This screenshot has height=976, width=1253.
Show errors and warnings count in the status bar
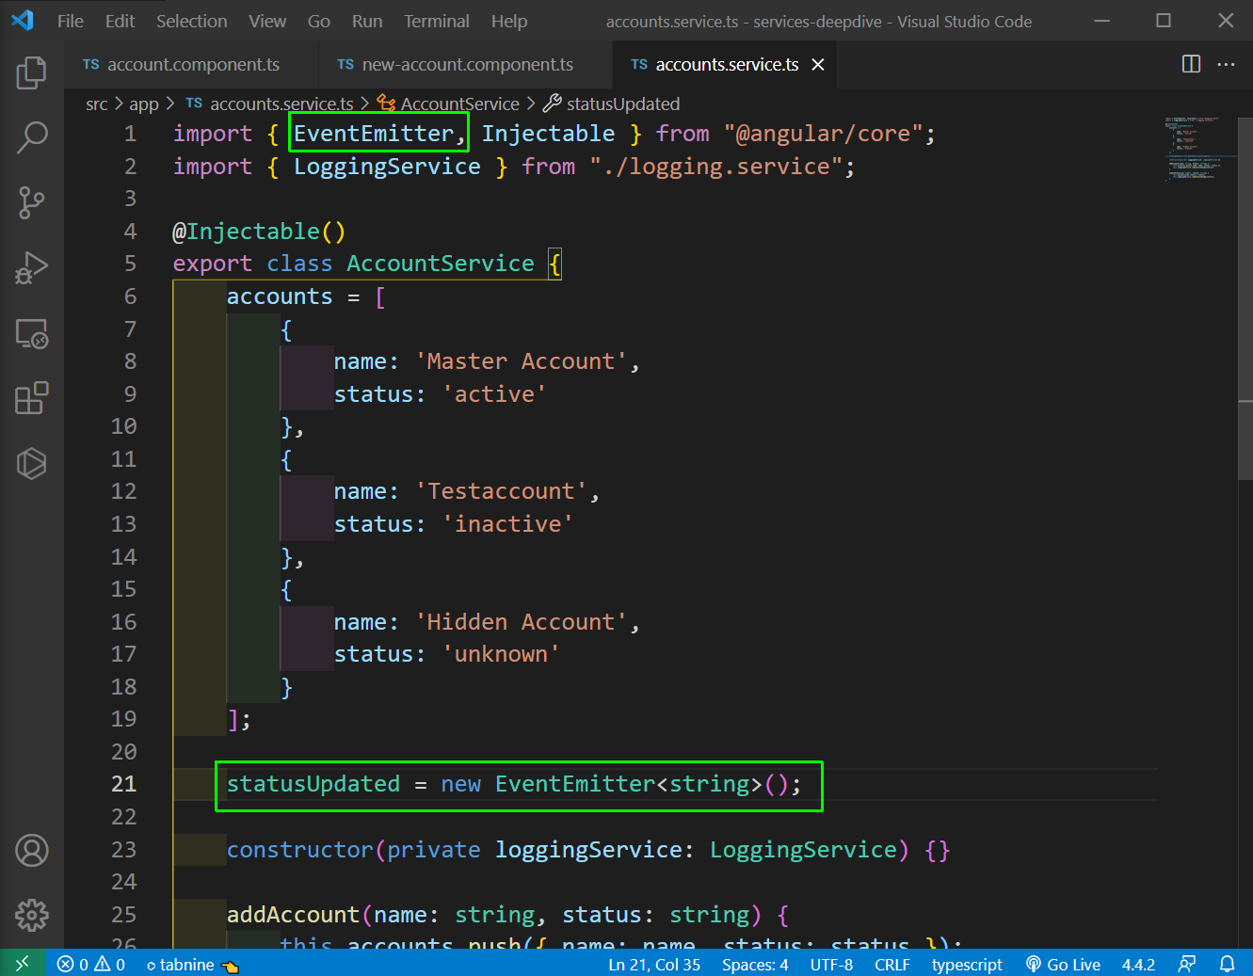(x=91, y=964)
